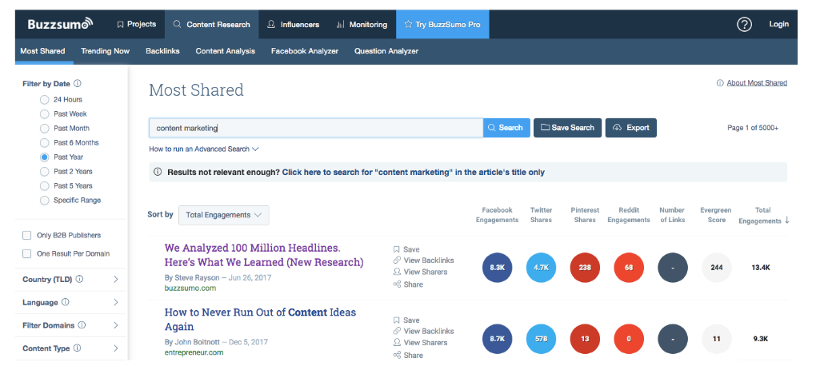Switch to Question Analyzer tab
816x370 pixels.
tap(386, 51)
